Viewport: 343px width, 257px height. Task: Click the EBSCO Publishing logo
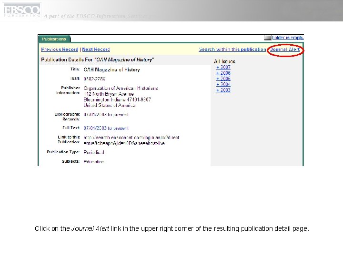(x=22, y=11)
